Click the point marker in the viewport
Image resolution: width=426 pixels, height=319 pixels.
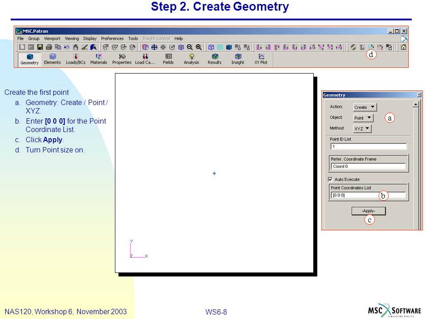(214, 173)
